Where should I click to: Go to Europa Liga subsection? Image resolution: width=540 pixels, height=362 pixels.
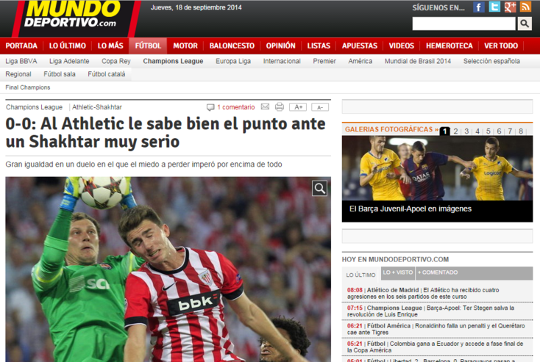pos(233,61)
